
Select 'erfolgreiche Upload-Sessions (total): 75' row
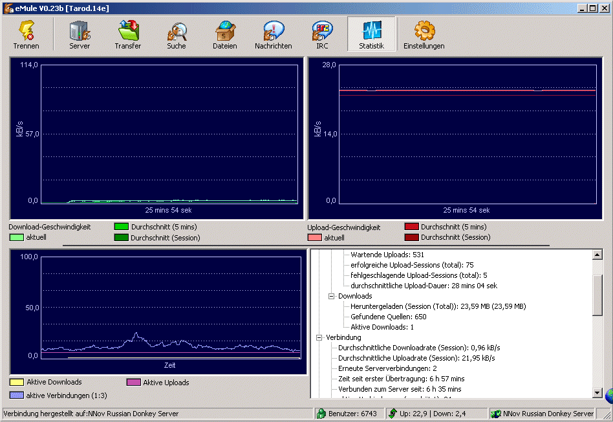[x=412, y=265]
